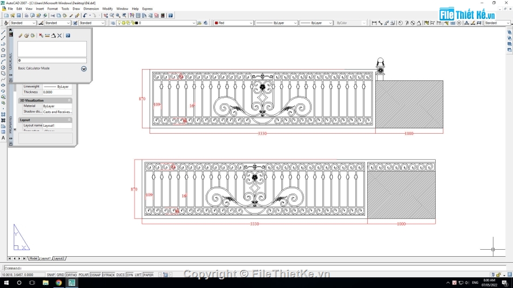This screenshot has width=513, height=288.
Task: Select the Spline draw tool
Action: (3, 79)
